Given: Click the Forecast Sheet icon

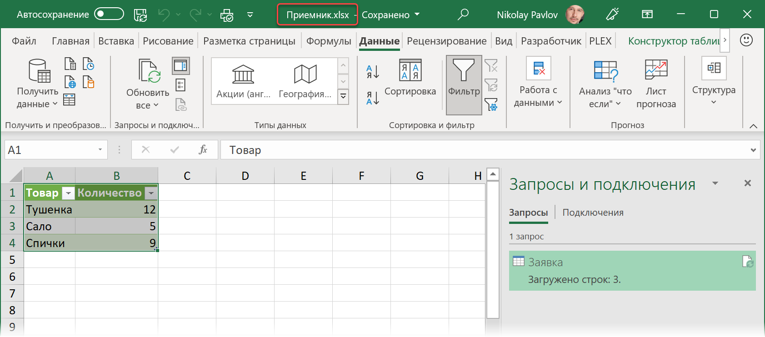Looking at the screenshot, I should [x=656, y=70].
